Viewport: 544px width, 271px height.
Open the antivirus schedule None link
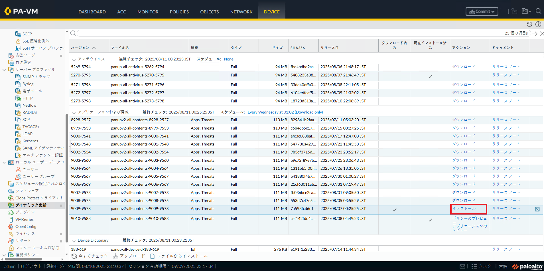[x=228, y=59]
